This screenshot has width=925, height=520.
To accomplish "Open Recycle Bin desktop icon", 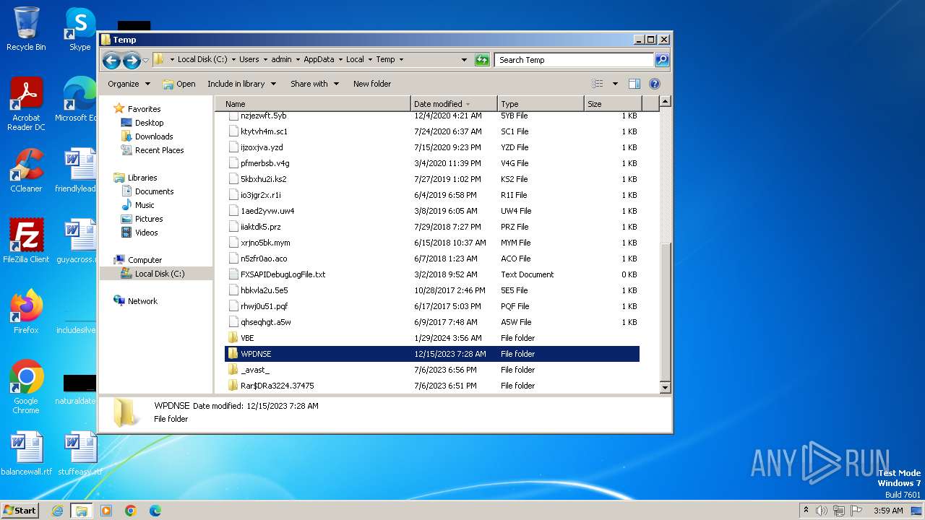I will click(x=26, y=30).
